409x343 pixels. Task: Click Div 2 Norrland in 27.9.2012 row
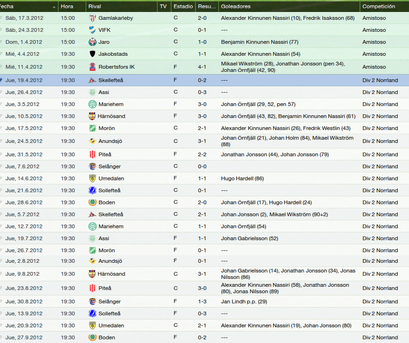click(380, 337)
